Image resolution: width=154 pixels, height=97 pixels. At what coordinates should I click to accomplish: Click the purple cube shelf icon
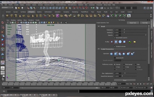click(57, 16)
